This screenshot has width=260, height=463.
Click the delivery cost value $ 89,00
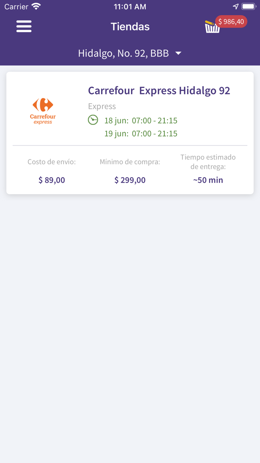pyautogui.click(x=52, y=180)
